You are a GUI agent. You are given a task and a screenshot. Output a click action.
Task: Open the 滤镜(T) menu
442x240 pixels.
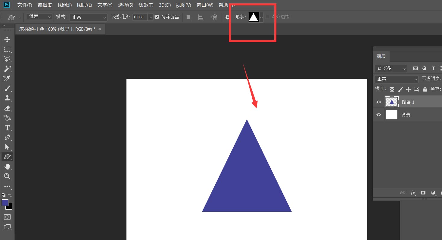[146, 5]
